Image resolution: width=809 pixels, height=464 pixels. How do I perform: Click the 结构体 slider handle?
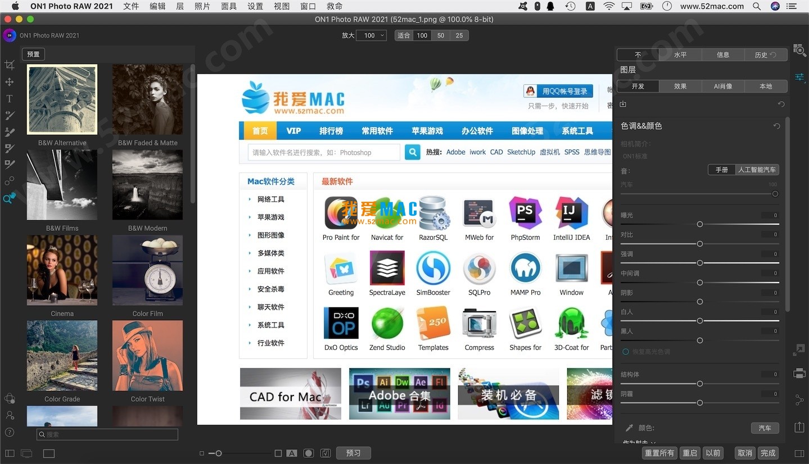[700, 384]
